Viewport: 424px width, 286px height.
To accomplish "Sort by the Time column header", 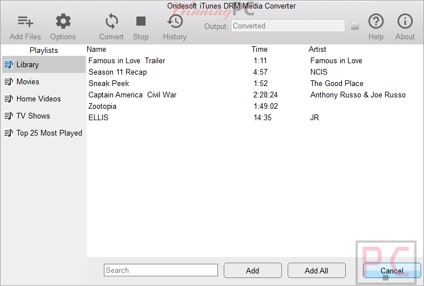I will (260, 49).
